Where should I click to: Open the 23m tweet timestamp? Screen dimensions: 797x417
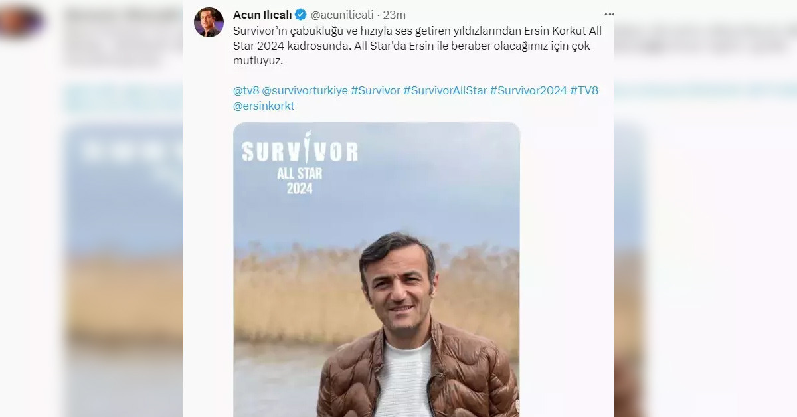click(x=395, y=15)
